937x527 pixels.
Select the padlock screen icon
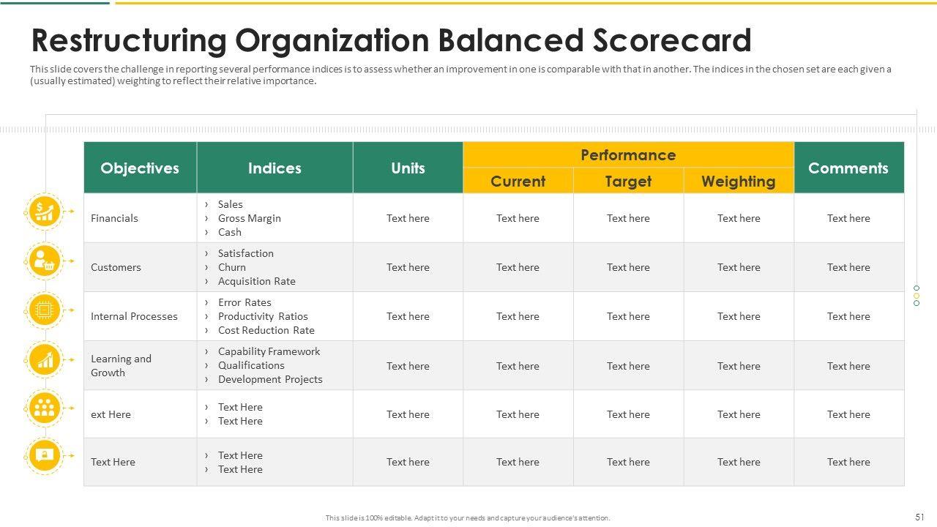pos(45,455)
